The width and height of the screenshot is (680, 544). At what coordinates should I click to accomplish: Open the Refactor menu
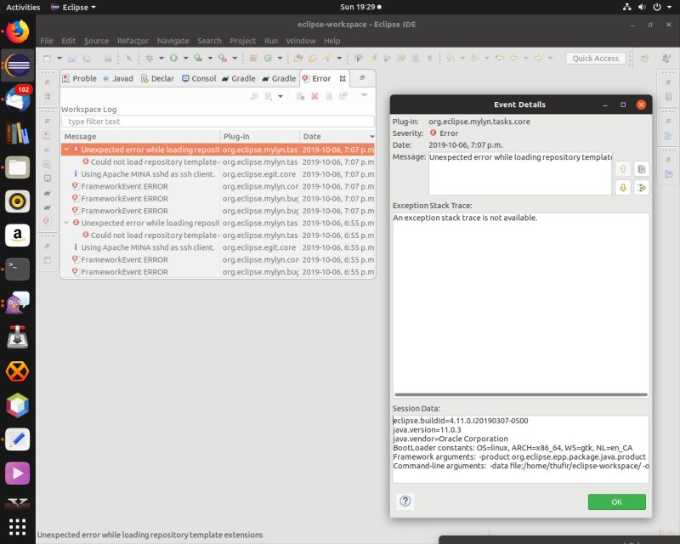(x=133, y=41)
